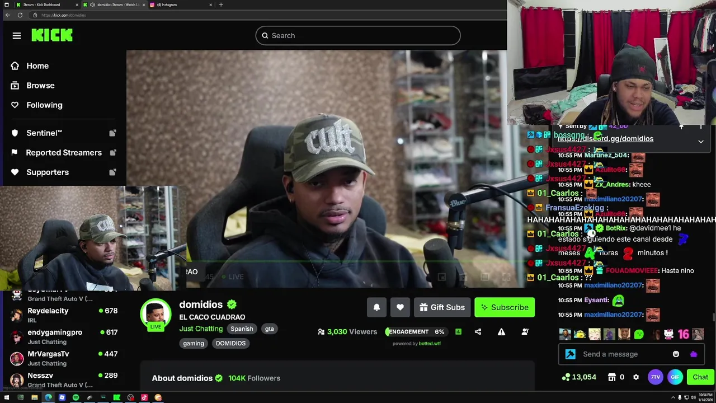Follow domidios using the heart button
The height and width of the screenshot is (403, 716).
[x=400, y=307]
